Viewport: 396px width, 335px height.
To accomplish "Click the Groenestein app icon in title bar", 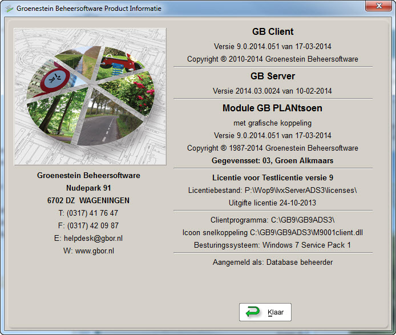I will (x=8, y=9).
